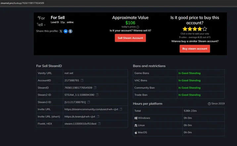Copy the AccountID 217388781
Image resolution: width=237 pixels, height=146 pixels.
pos(82,80)
